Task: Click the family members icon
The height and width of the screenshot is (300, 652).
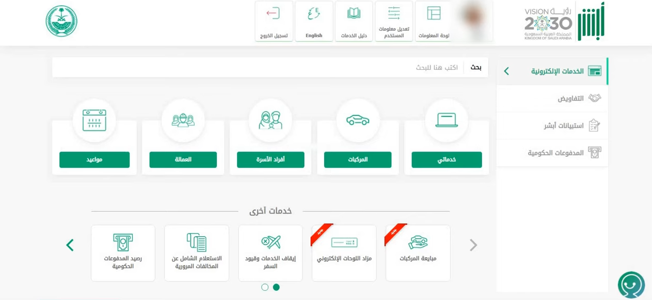Action: point(271,120)
